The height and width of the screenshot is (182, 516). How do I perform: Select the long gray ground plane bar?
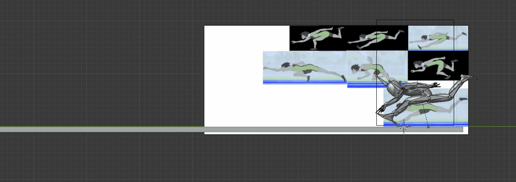(108, 129)
